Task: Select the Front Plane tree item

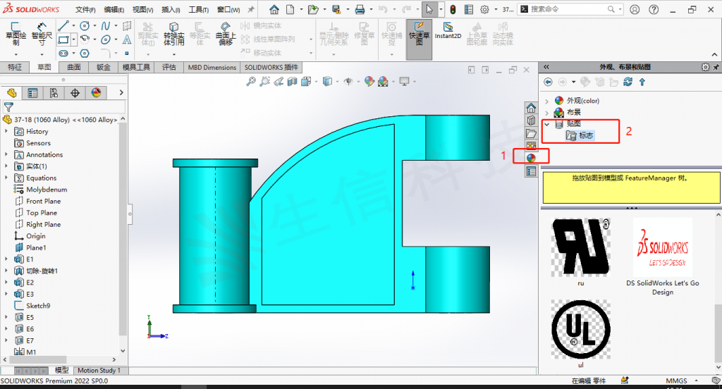Action: 43,201
